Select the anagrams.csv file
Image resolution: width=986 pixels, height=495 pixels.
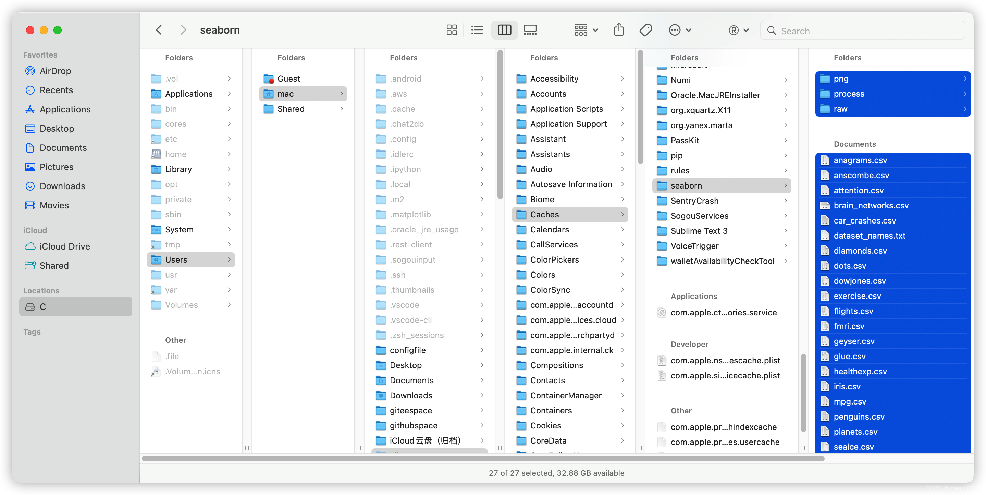point(860,160)
